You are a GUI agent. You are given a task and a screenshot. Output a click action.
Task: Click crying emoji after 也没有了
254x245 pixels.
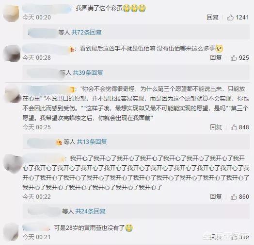(x=129, y=227)
